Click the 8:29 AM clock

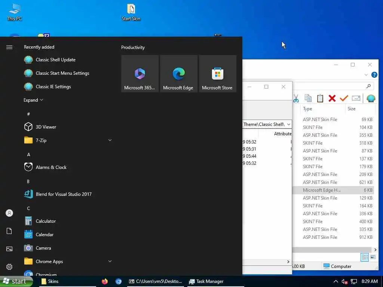coord(370,281)
